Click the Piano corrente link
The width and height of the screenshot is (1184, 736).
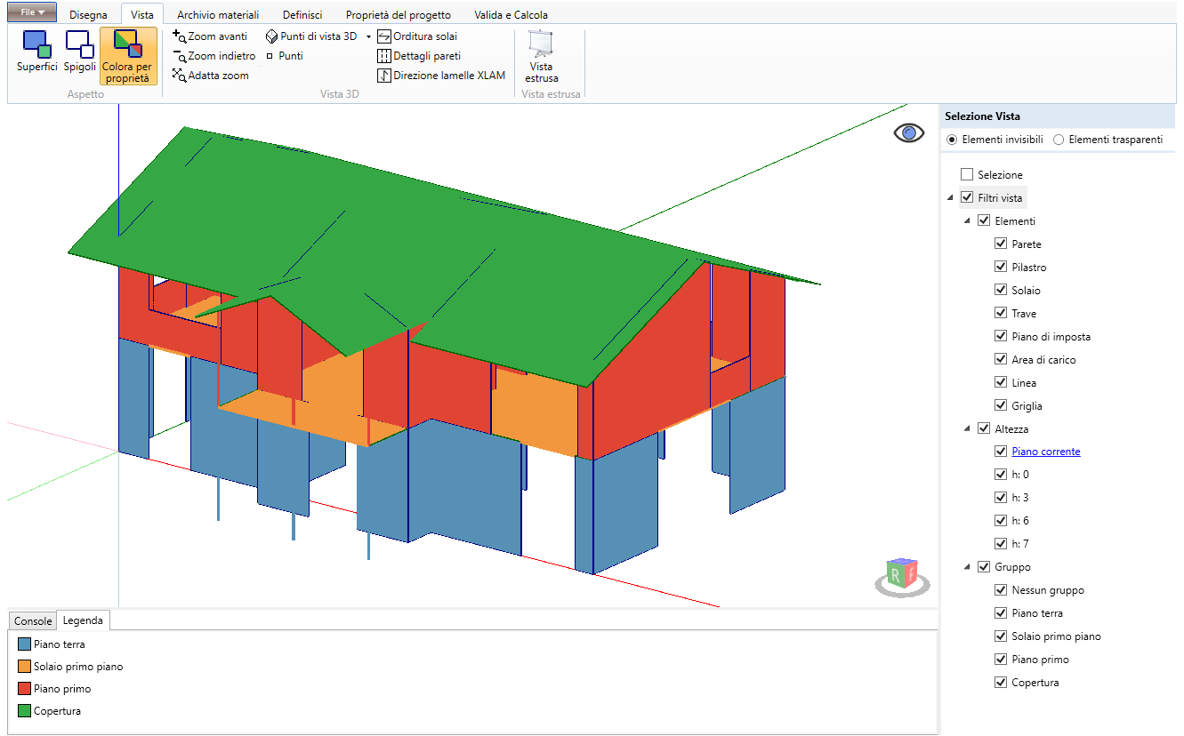click(x=1046, y=452)
